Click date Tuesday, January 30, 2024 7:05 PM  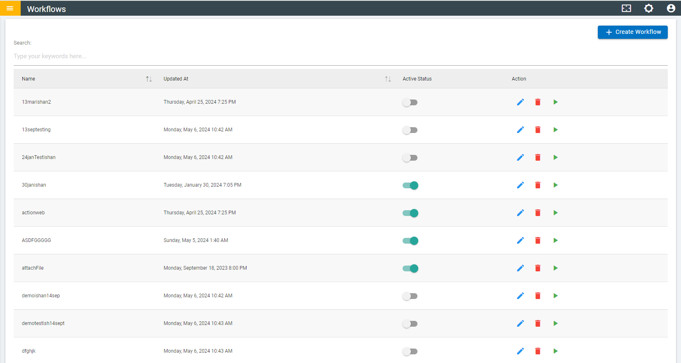point(202,185)
